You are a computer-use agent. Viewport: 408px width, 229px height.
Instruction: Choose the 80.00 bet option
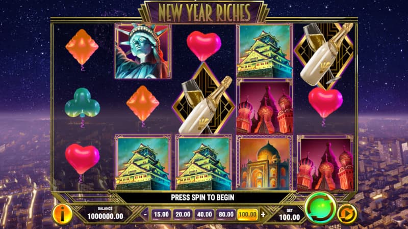pos(226,214)
